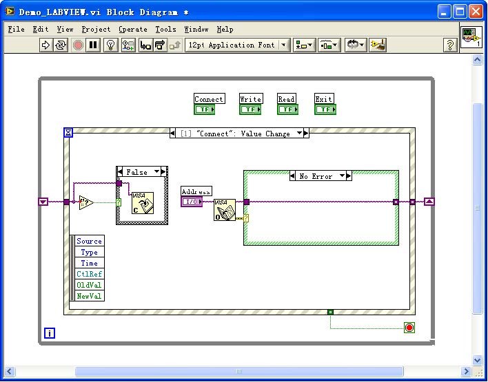Go to previous case of No Error structure
This screenshot has width=488, height=382.
(x=292, y=176)
